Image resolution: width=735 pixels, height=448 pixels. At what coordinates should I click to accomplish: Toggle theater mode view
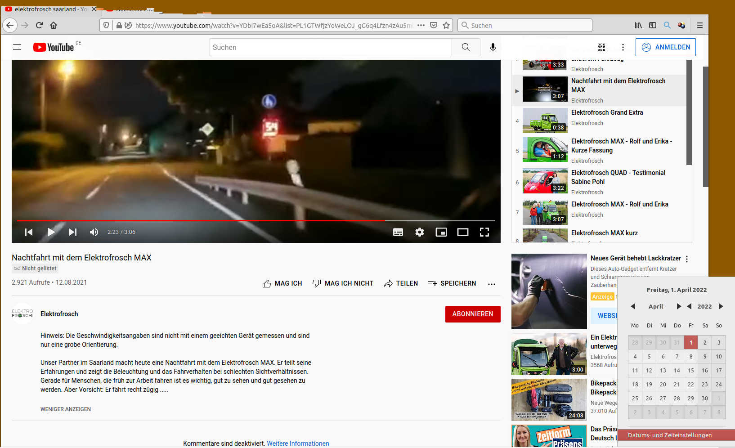click(x=463, y=232)
